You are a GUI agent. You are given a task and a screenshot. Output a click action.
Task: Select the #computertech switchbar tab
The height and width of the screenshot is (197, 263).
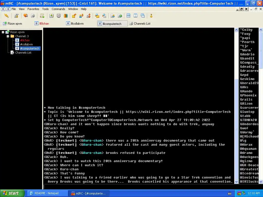pyautogui.click(x=112, y=24)
